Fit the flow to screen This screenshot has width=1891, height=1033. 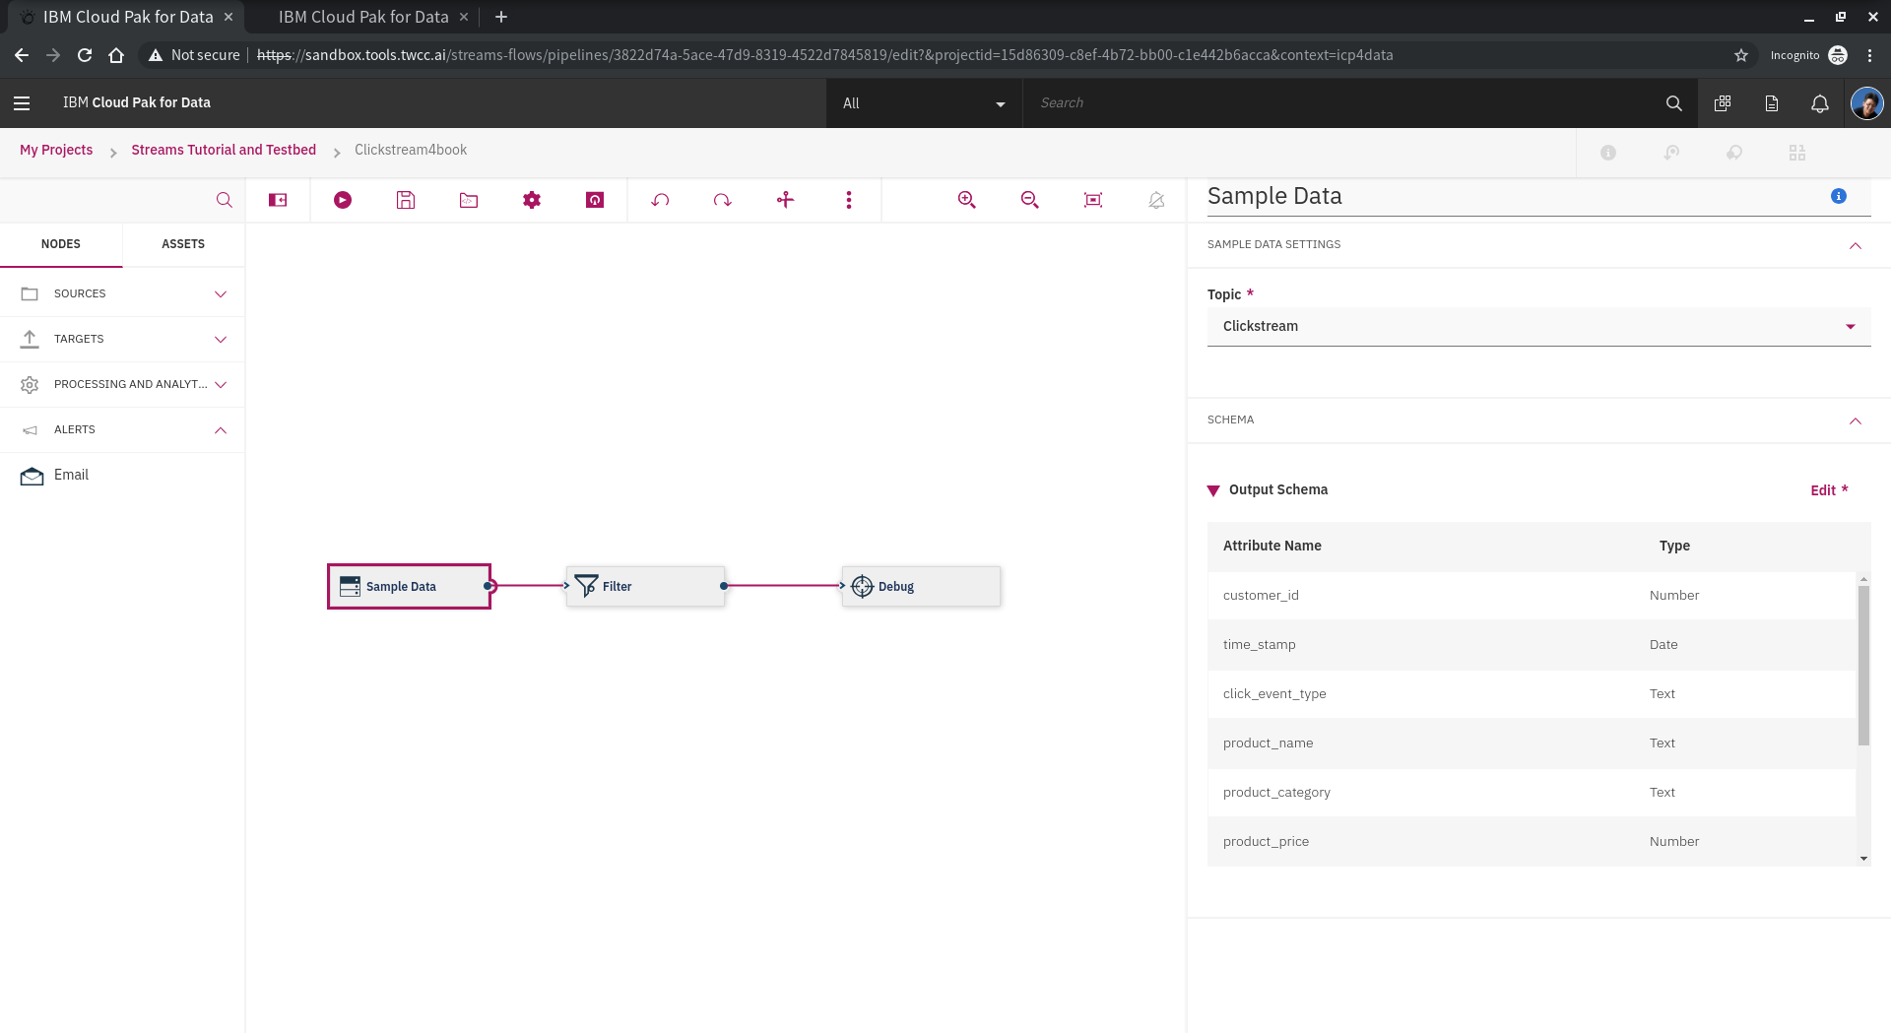click(x=1093, y=200)
